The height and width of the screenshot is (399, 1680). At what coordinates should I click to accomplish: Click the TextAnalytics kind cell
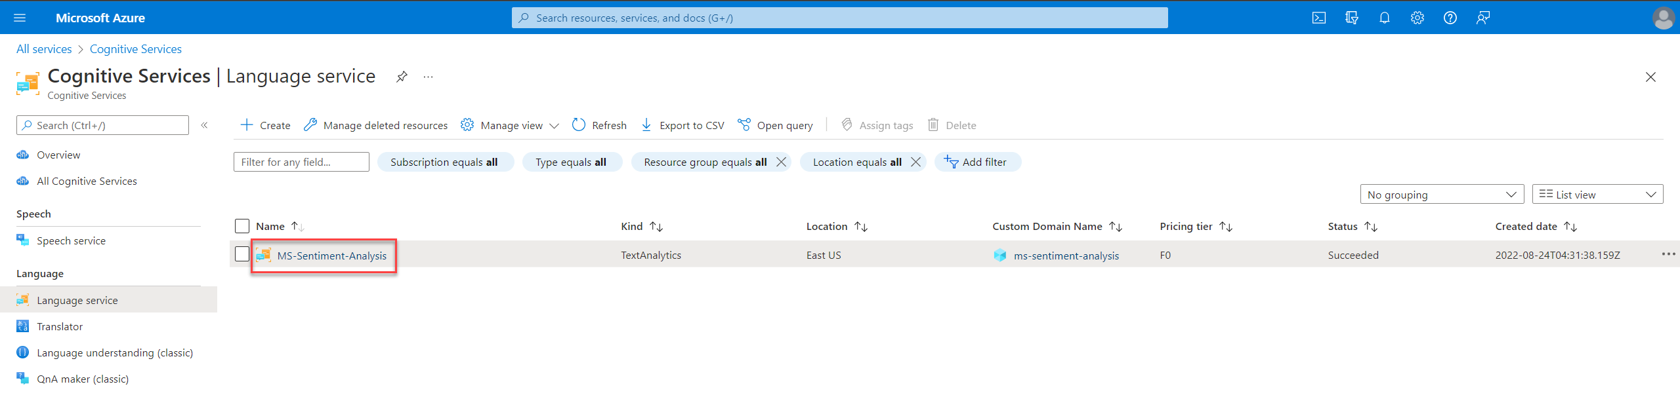tap(651, 255)
